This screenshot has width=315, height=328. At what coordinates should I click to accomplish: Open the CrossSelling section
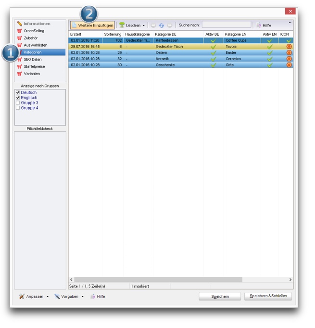click(x=34, y=31)
